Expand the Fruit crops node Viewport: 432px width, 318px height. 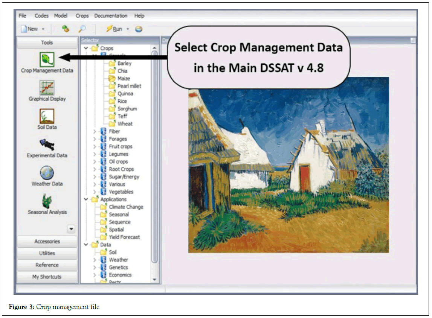pyautogui.click(x=95, y=147)
